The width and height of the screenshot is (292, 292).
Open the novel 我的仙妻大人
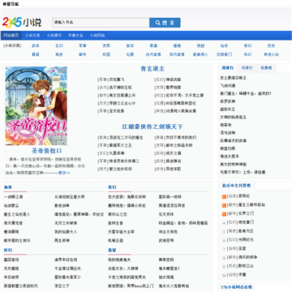66,232
